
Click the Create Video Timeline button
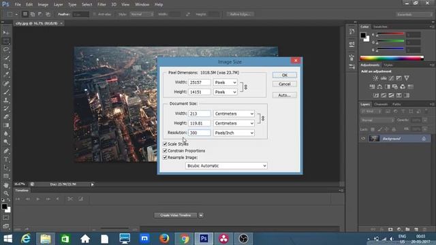pos(176,215)
